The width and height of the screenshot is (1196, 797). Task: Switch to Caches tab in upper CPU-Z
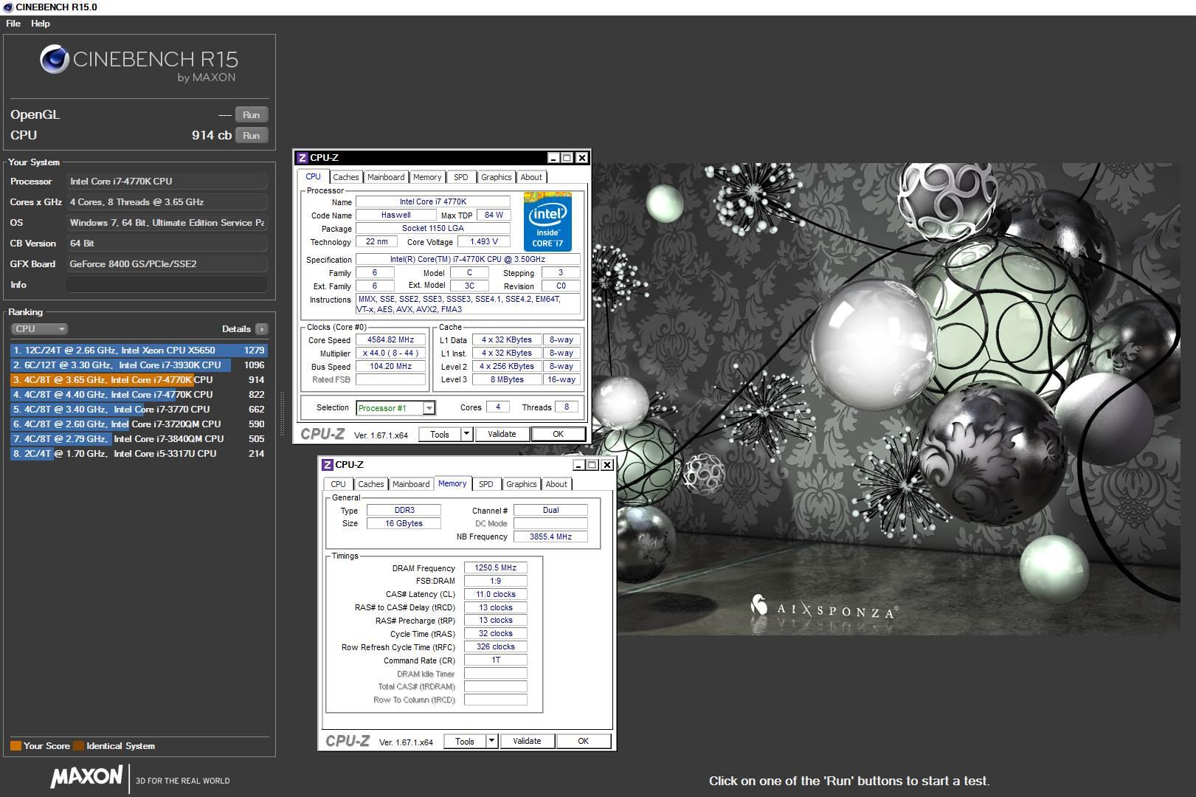[345, 177]
